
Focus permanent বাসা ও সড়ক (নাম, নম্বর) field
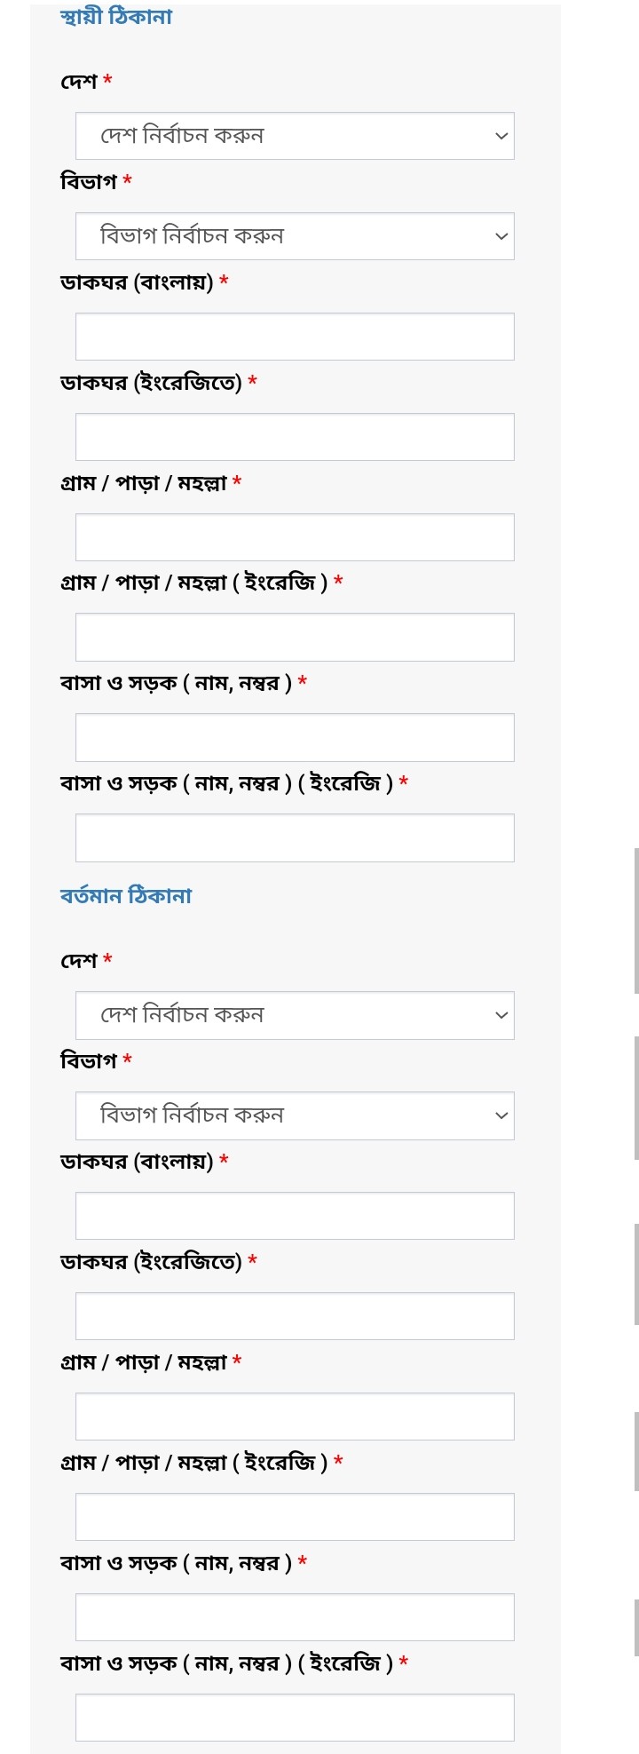(x=295, y=737)
